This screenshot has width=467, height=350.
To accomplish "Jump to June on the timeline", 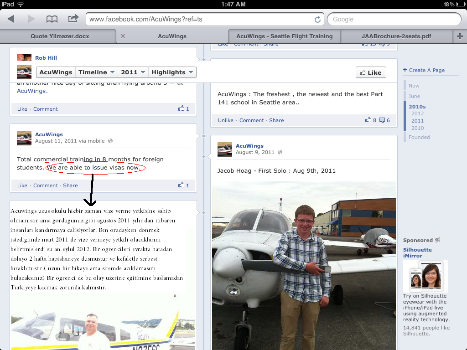I will (414, 96).
